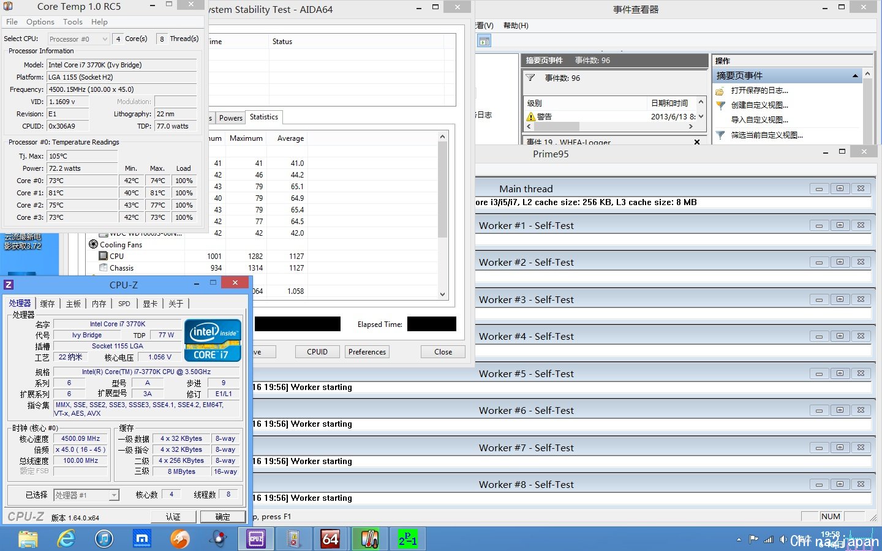Click the CPU-Z purple Z title icon
This screenshot has width=882, height=551.
click(x=9, y=285)
